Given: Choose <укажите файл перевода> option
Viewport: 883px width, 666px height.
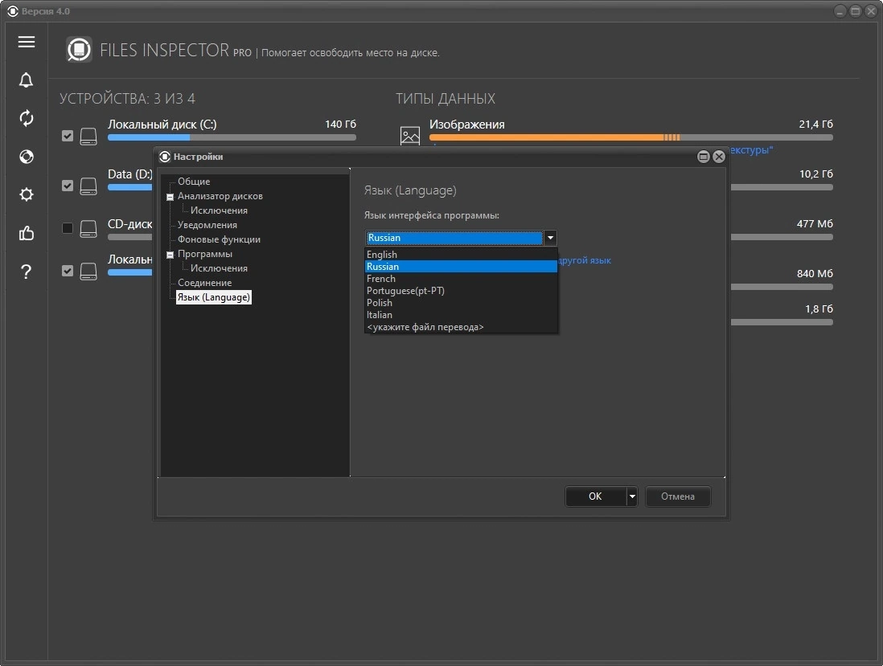Looking at the screenshot, I should [462, 327].
